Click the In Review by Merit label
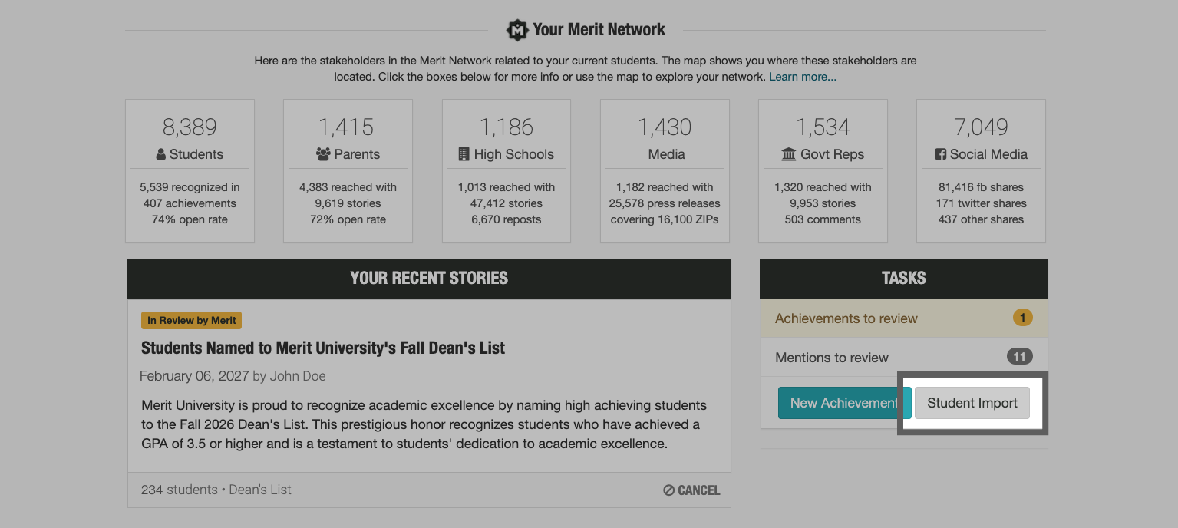 192,321
